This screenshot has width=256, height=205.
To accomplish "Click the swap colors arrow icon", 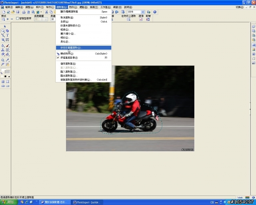I will click(x=2, y=73).
